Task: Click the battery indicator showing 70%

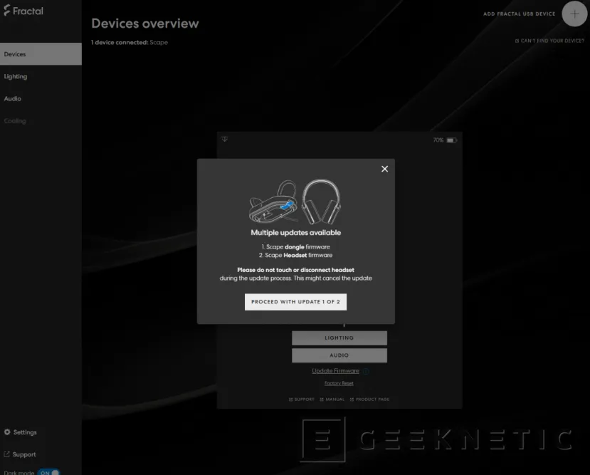Action: pos(445,140)
